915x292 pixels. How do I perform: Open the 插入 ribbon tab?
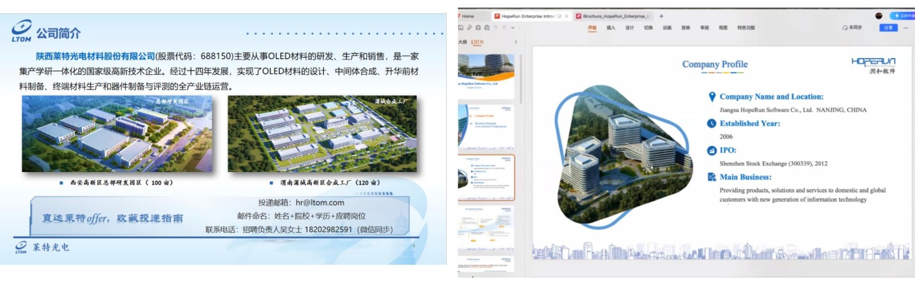click(x=611, y=27)
